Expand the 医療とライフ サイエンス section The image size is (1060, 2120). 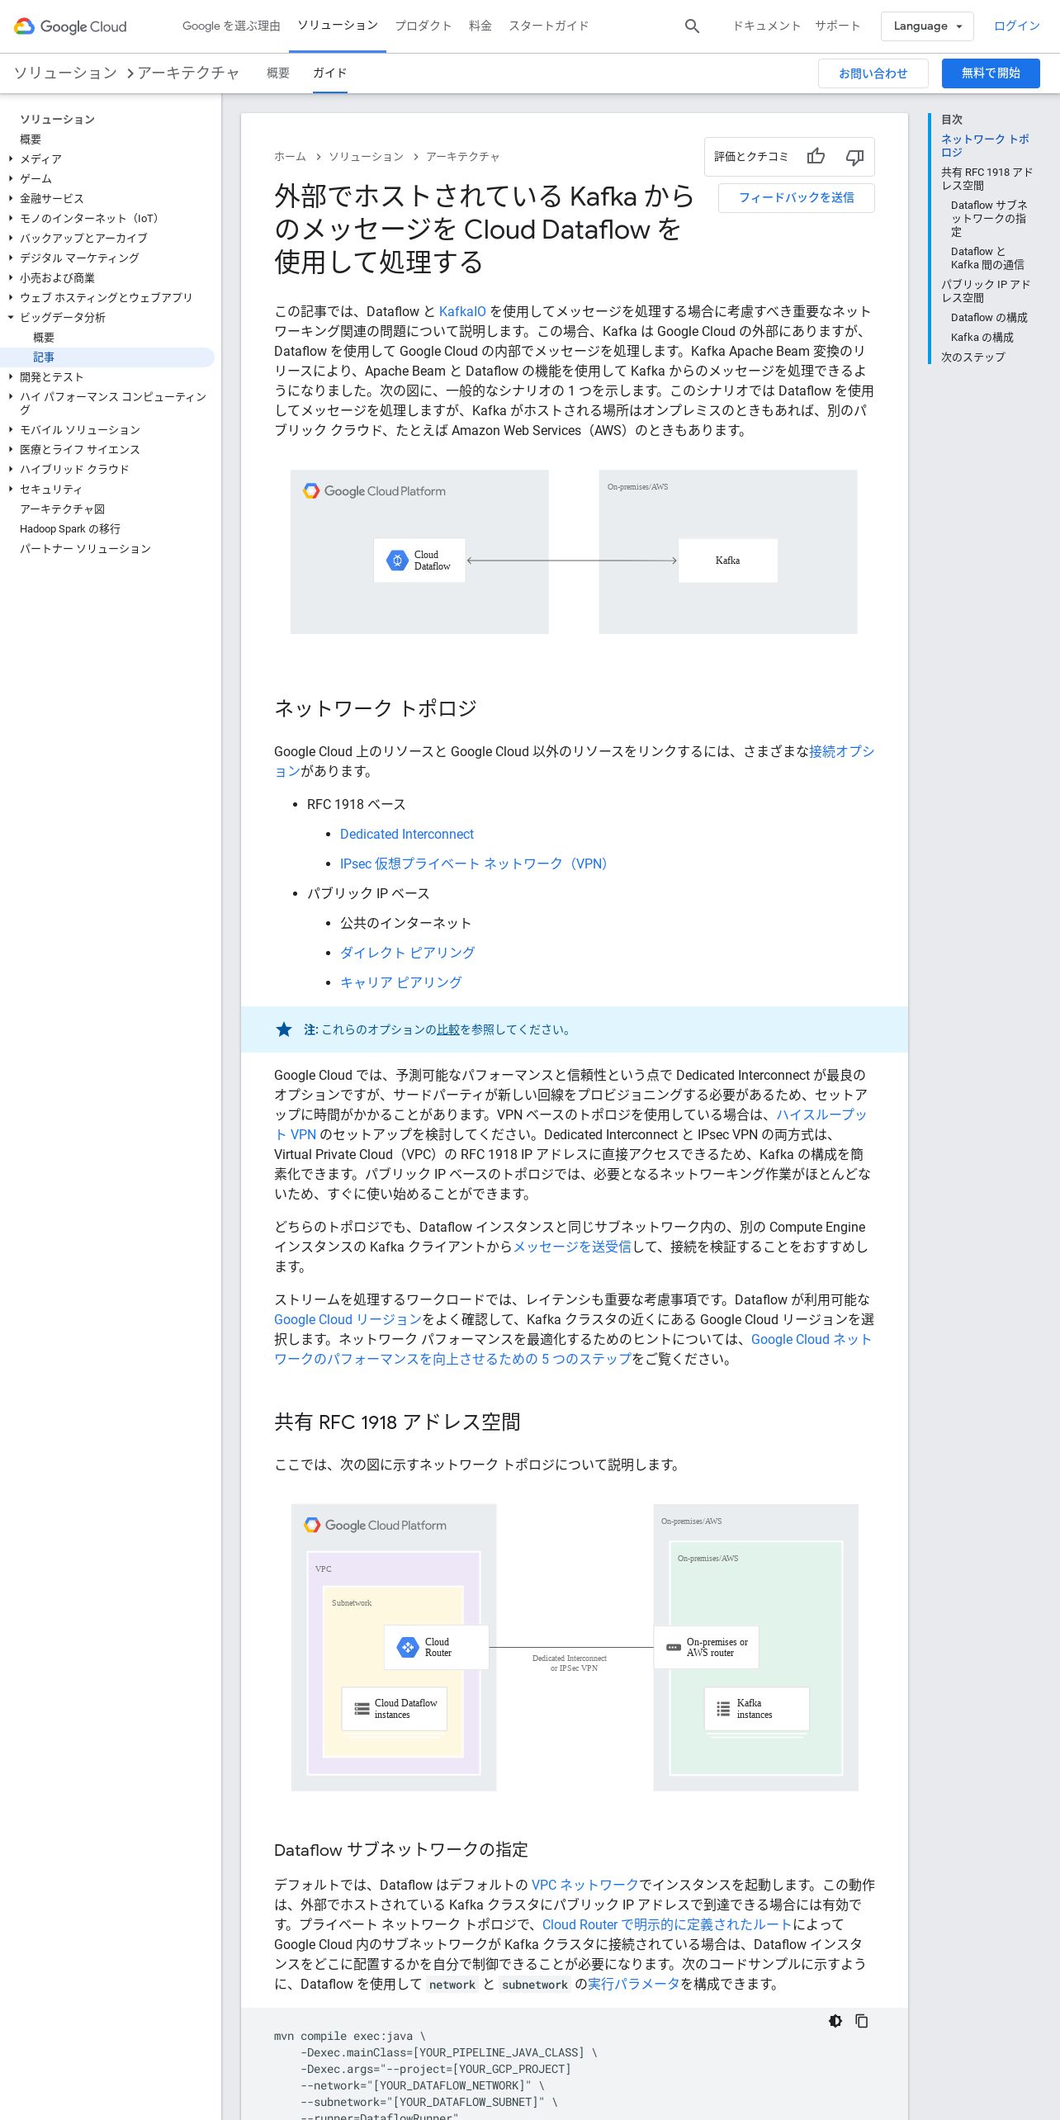(11, 450)
